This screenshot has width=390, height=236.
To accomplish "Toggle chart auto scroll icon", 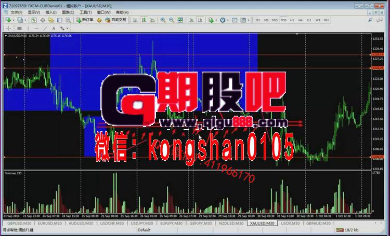I will (191, 20).
